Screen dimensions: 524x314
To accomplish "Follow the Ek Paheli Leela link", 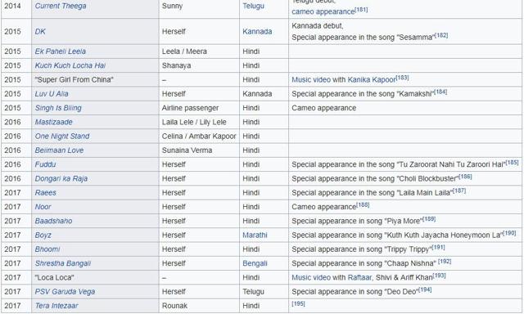I will 61,52.
